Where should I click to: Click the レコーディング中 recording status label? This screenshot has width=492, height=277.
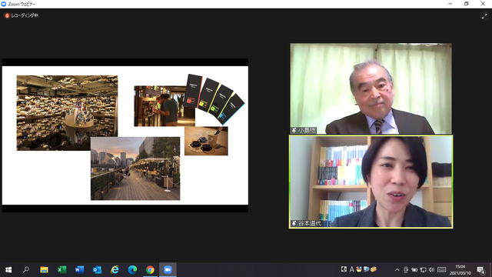(25, 15)
